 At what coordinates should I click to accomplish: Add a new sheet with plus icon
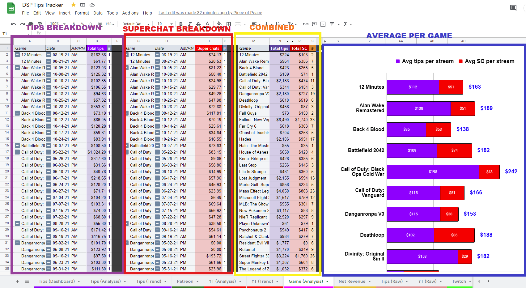pos(17,281)
